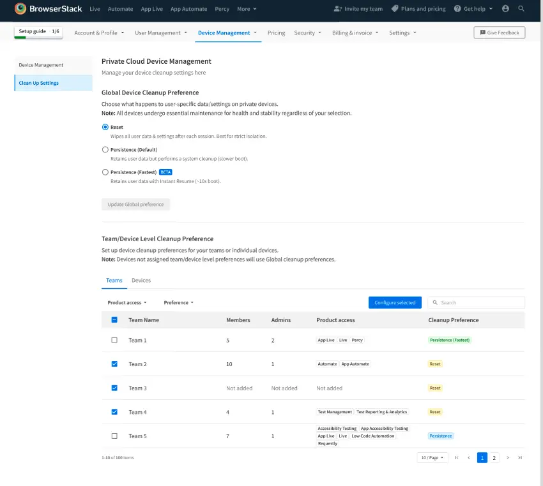The image size is (543, 486).
Task: Open the 10 / Page dropdown
Action: click(x=432, y=457)
